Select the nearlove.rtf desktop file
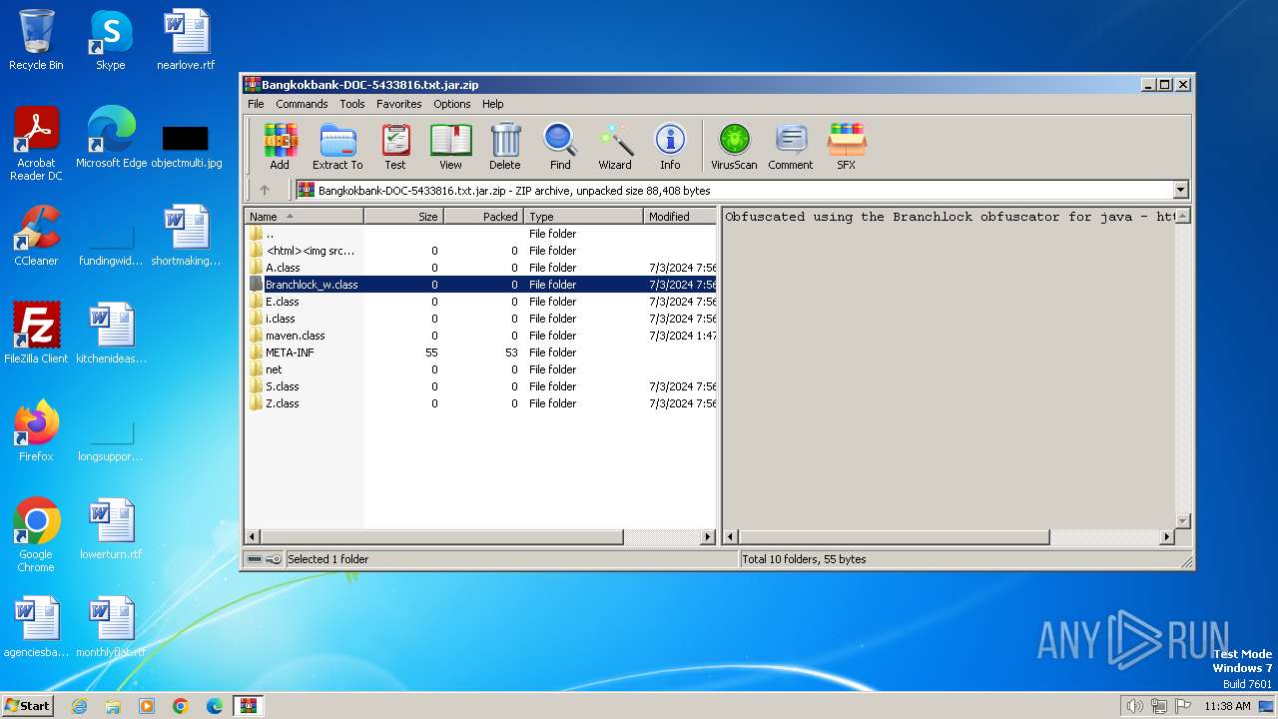 click(x=186, y=40)
